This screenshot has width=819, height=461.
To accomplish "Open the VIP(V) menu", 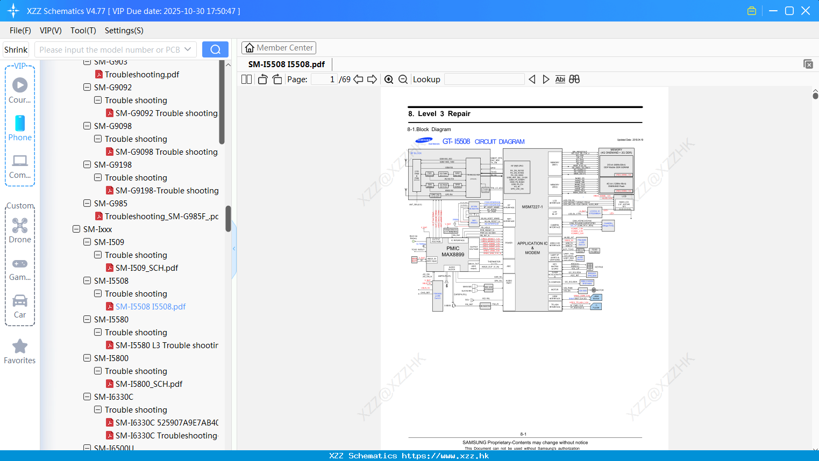I will tap(51, 31).
